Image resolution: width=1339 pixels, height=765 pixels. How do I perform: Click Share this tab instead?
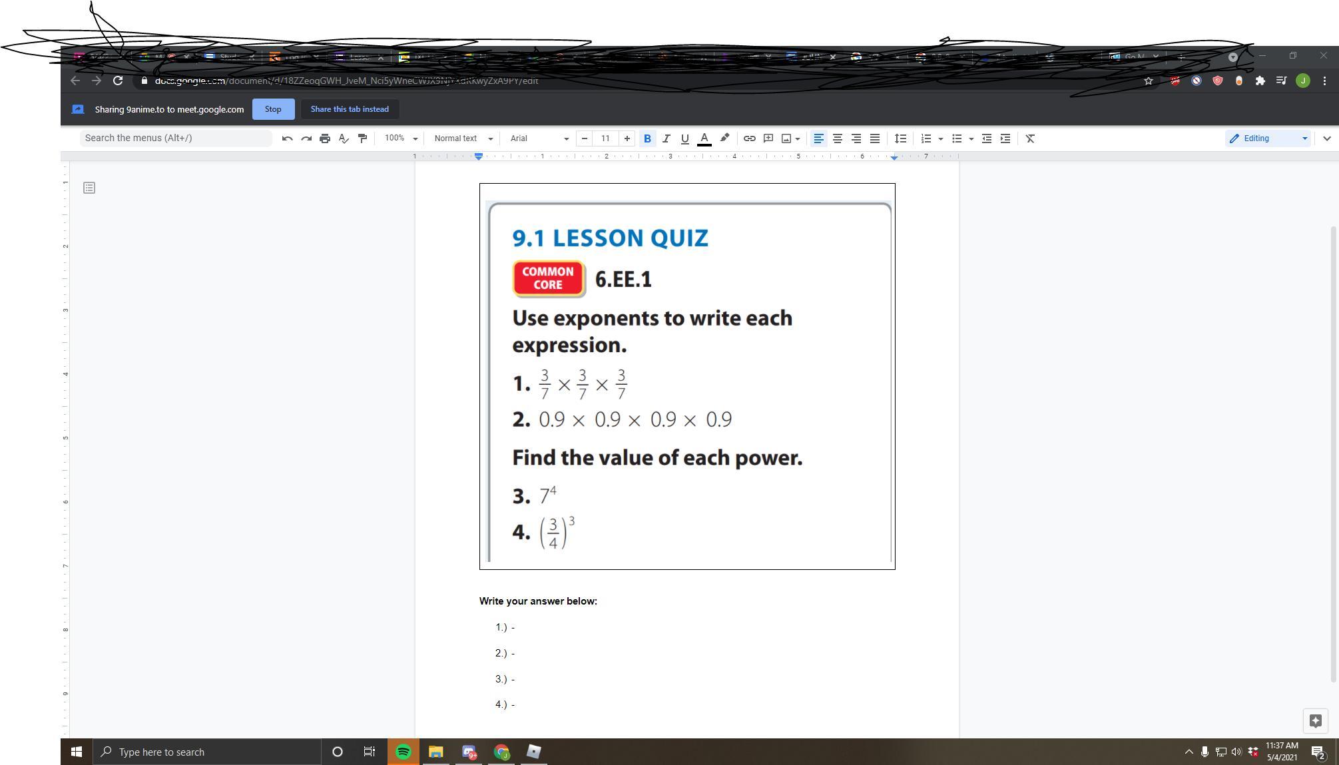350,109
